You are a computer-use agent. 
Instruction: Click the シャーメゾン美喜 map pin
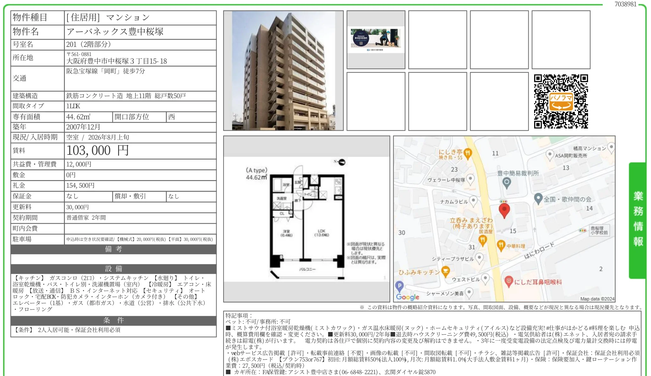(469, 293)
